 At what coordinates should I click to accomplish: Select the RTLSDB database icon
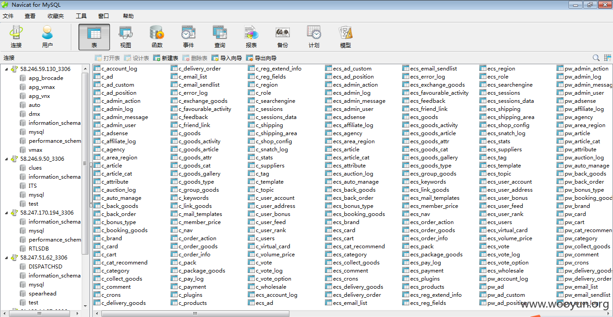coord(23,249)
